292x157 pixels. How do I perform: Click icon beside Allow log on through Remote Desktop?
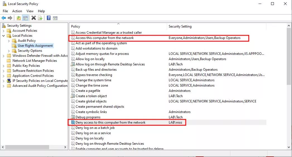point(73,64)
